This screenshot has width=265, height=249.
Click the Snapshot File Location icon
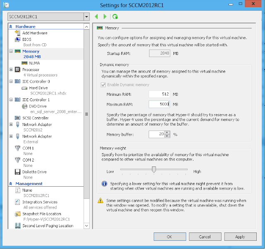tap(17, 214)
